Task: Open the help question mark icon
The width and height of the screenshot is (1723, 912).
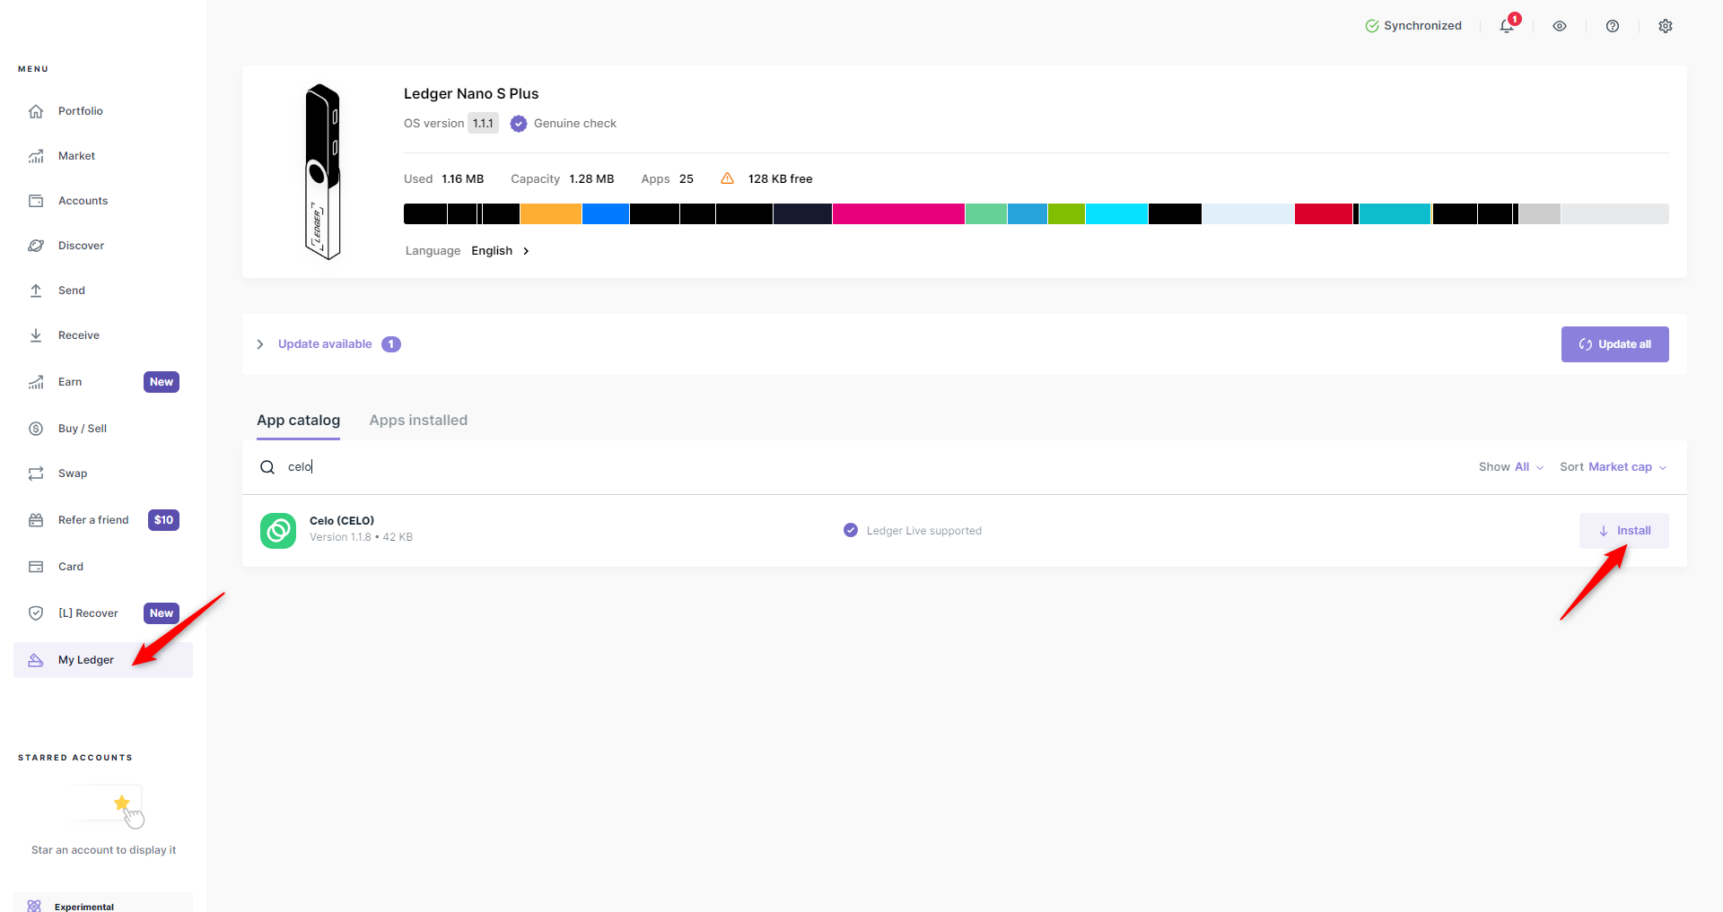Action: (x=1613, y=26)
